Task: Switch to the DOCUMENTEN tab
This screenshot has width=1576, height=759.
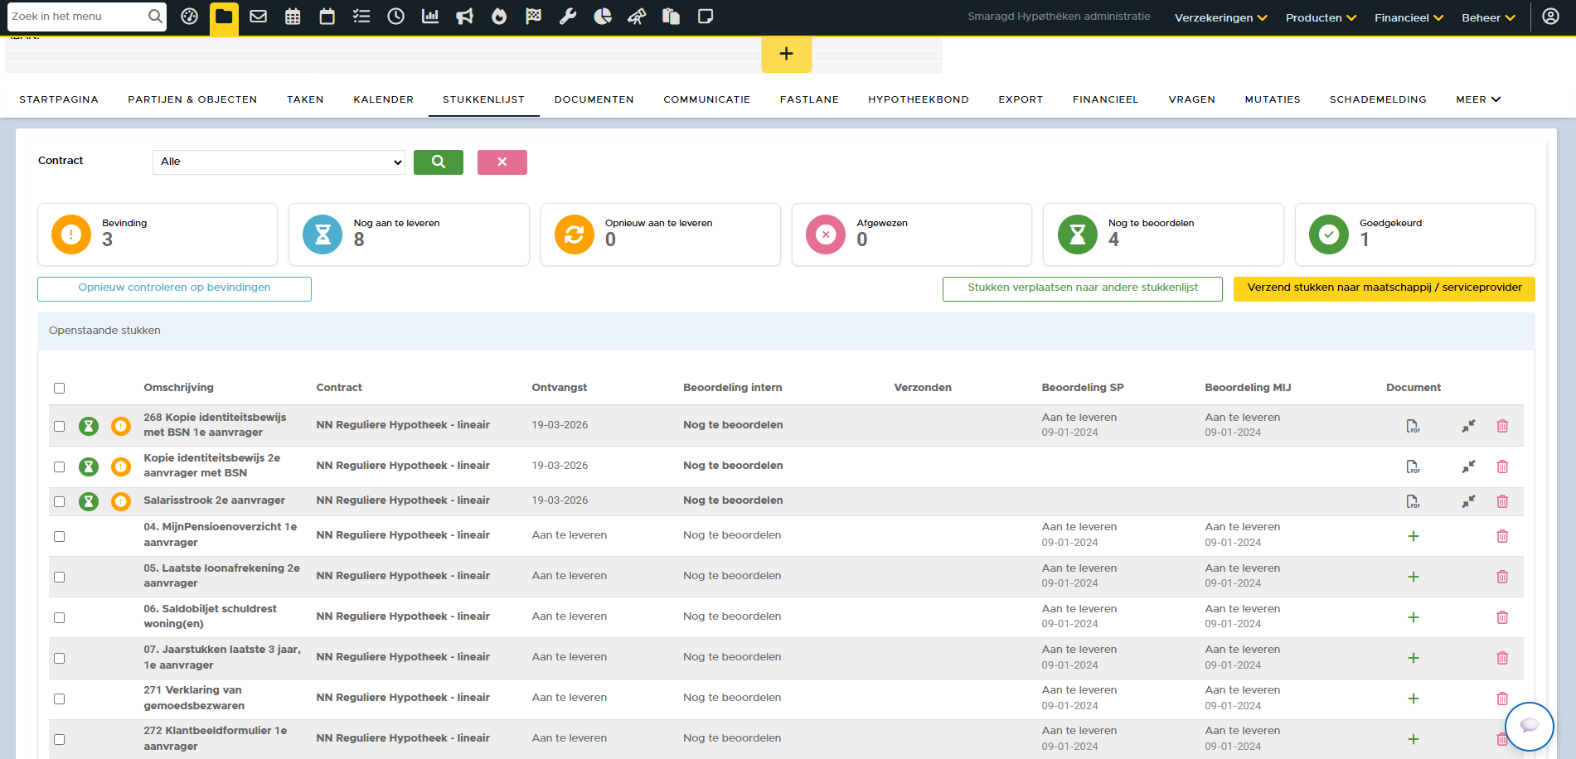Action: pos(594,99)
